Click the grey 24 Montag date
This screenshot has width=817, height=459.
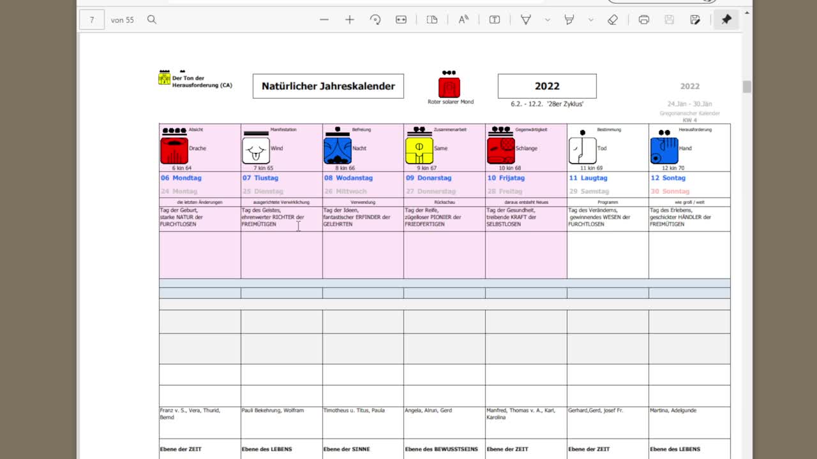click(x=179, y=191)
